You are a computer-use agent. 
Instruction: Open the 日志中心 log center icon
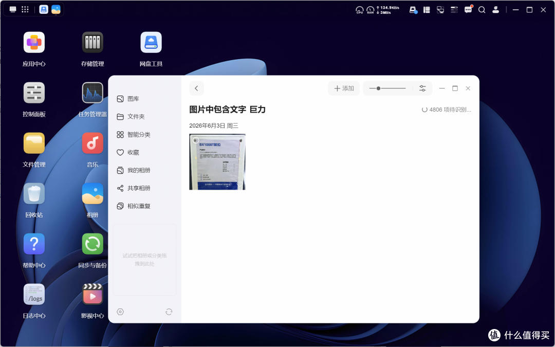tap(34, 294)
